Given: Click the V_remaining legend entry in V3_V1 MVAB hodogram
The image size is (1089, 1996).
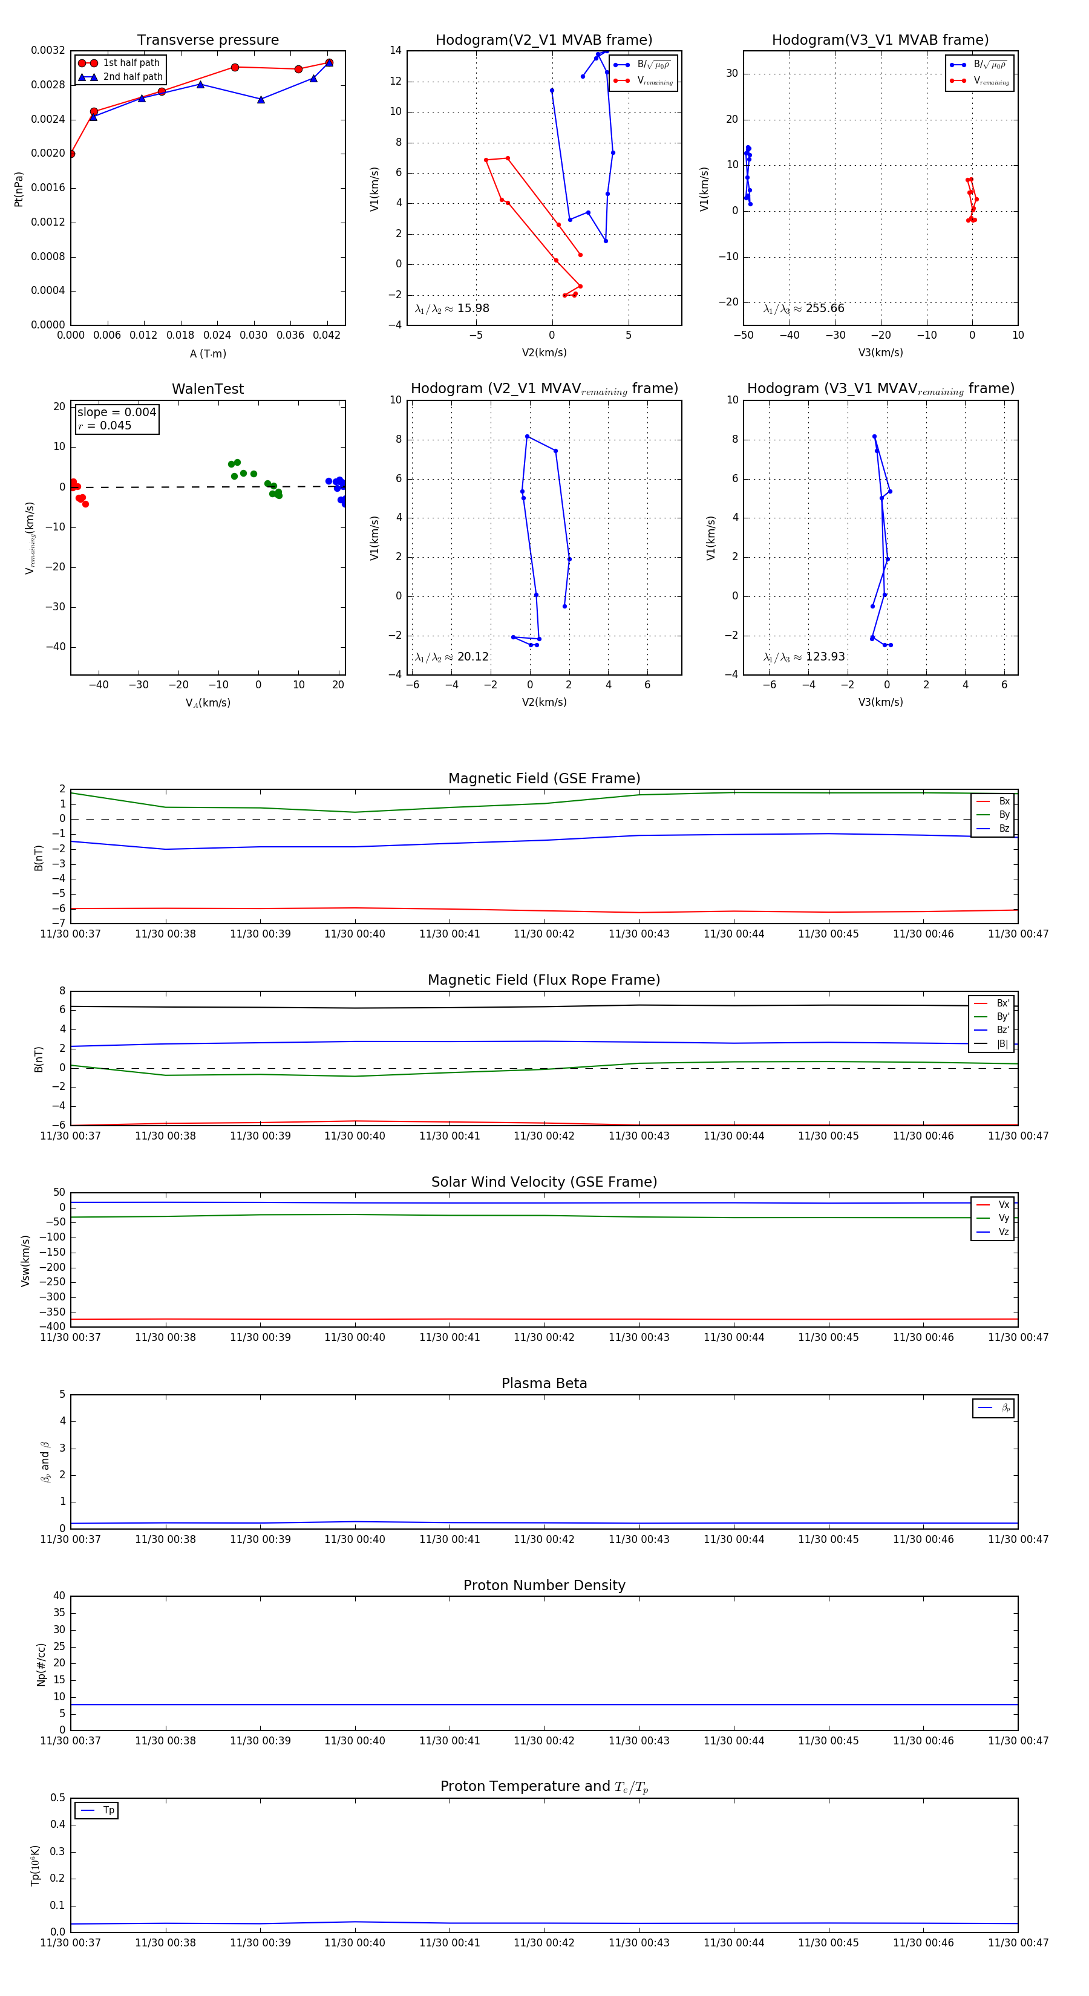Looking at the screenshot, I should pos(979,80).
